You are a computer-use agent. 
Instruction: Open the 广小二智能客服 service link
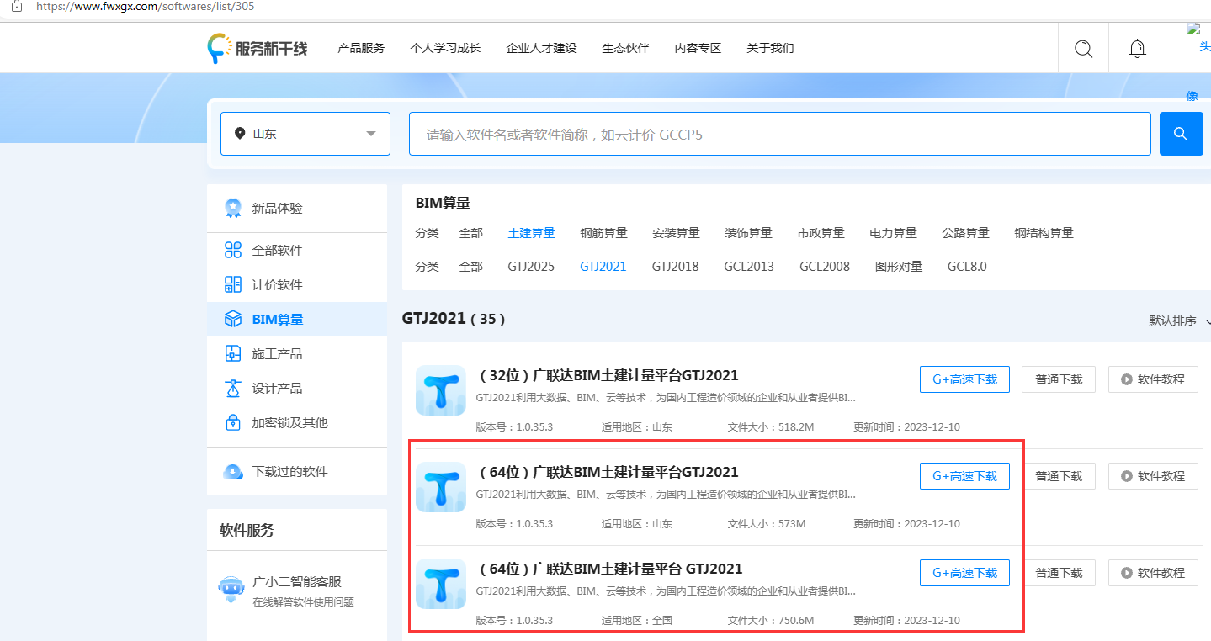click(x=297, y=581)
